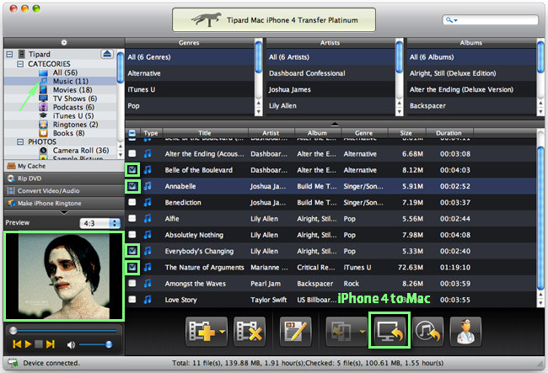Viewport: 548px width, 373px height.
Task: Open the 4:3 preview aspect ratio dropdown
Action: tap(100, 223)
